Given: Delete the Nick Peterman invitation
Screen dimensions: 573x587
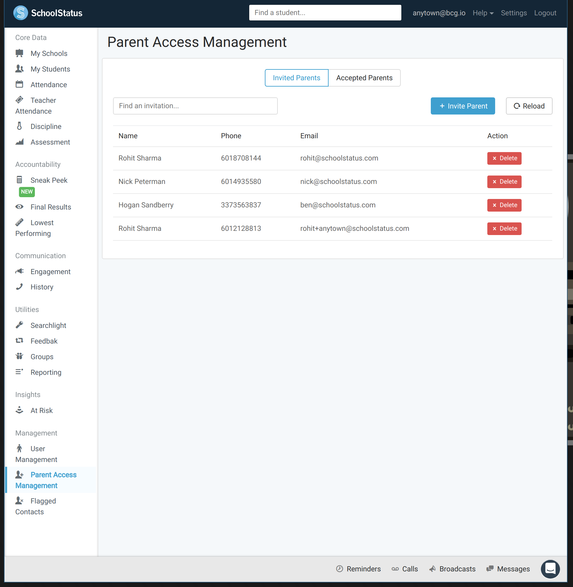Looking at the screenshot, I should click(x=504, y=182).
